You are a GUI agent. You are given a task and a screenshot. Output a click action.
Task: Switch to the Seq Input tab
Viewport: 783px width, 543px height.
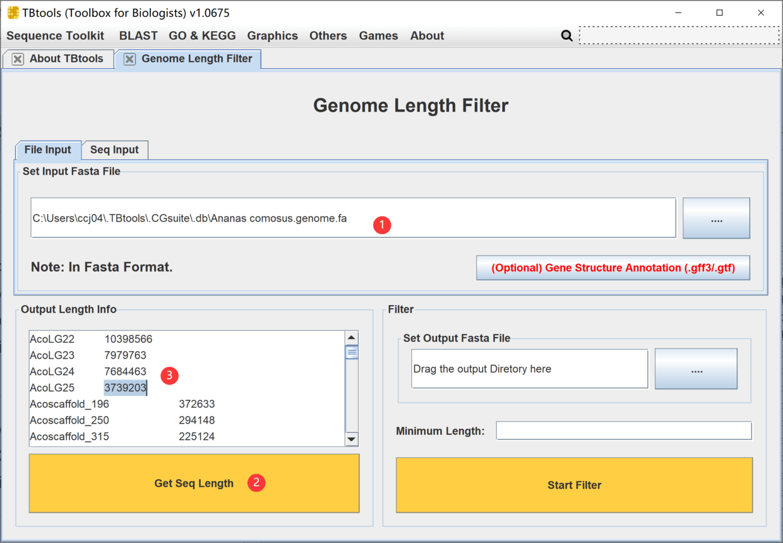114,150
